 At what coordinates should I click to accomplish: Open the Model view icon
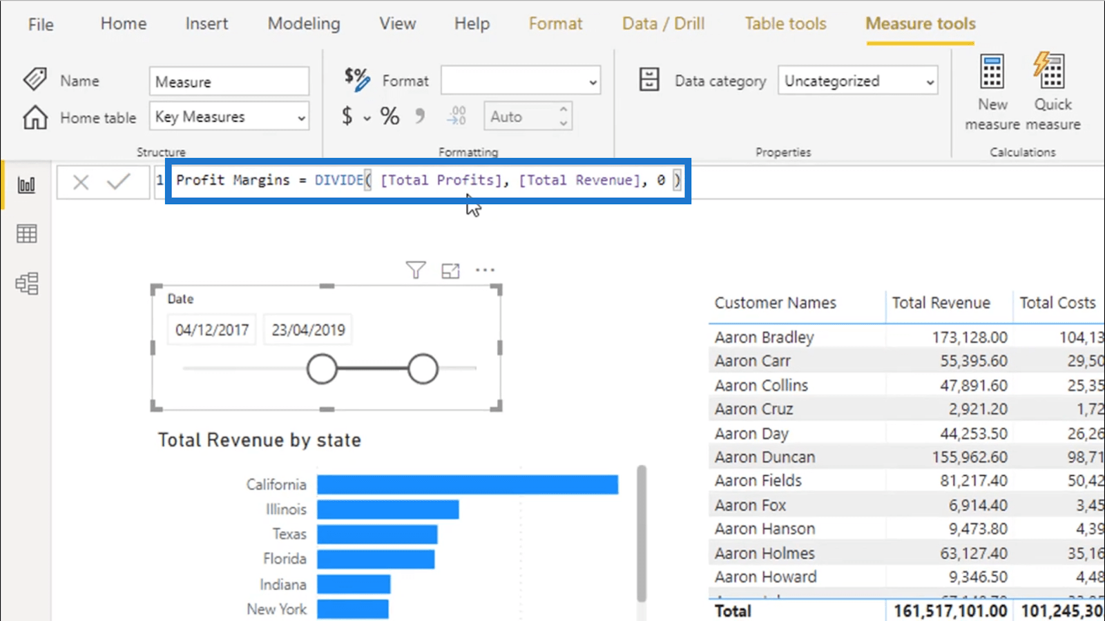[x=26, y=284]
